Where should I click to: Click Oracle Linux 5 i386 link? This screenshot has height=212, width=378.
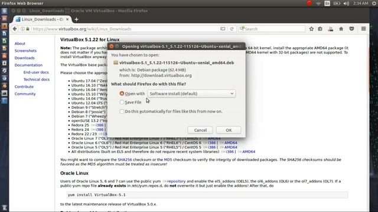click(x=211, y=147)
